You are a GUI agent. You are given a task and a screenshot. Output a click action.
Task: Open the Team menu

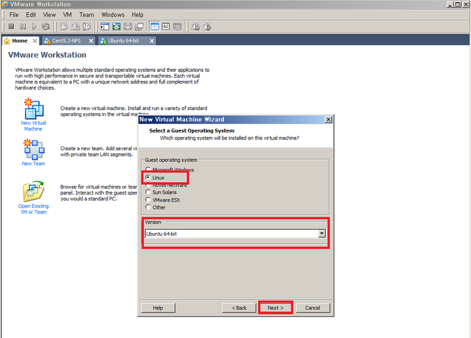tap(87, 15)
